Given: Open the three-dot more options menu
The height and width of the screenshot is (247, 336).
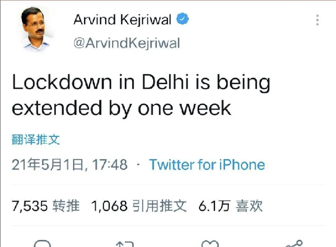Looking at the screenshot, I should (x=317, y=20).
